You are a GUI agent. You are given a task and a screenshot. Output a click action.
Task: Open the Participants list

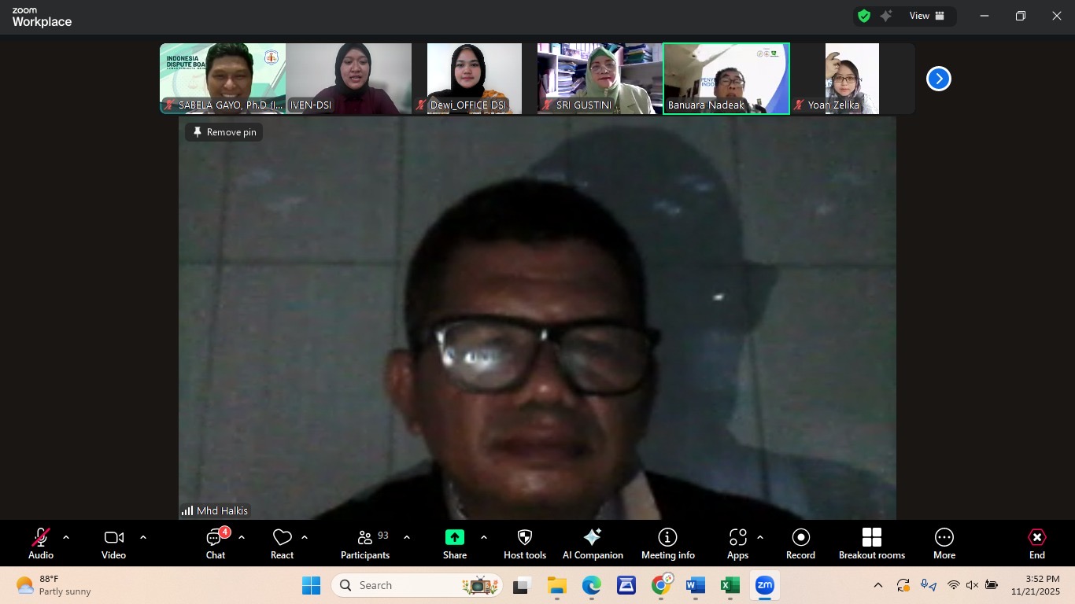tap(365, 543)
